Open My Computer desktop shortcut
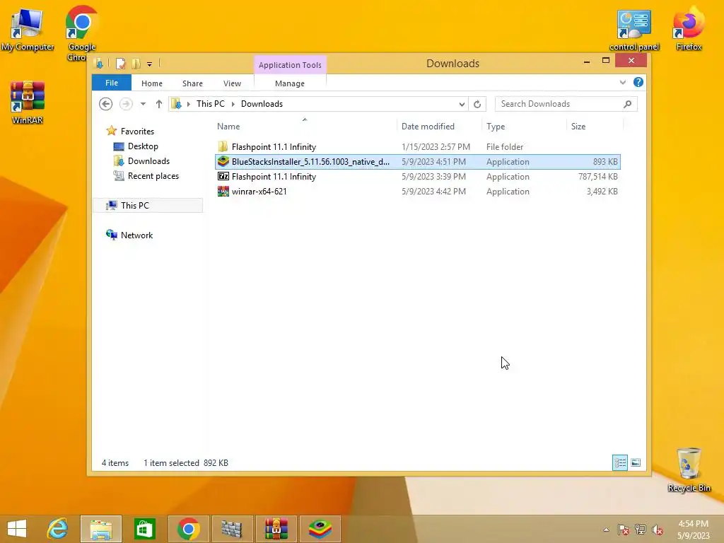 (28, 30)
